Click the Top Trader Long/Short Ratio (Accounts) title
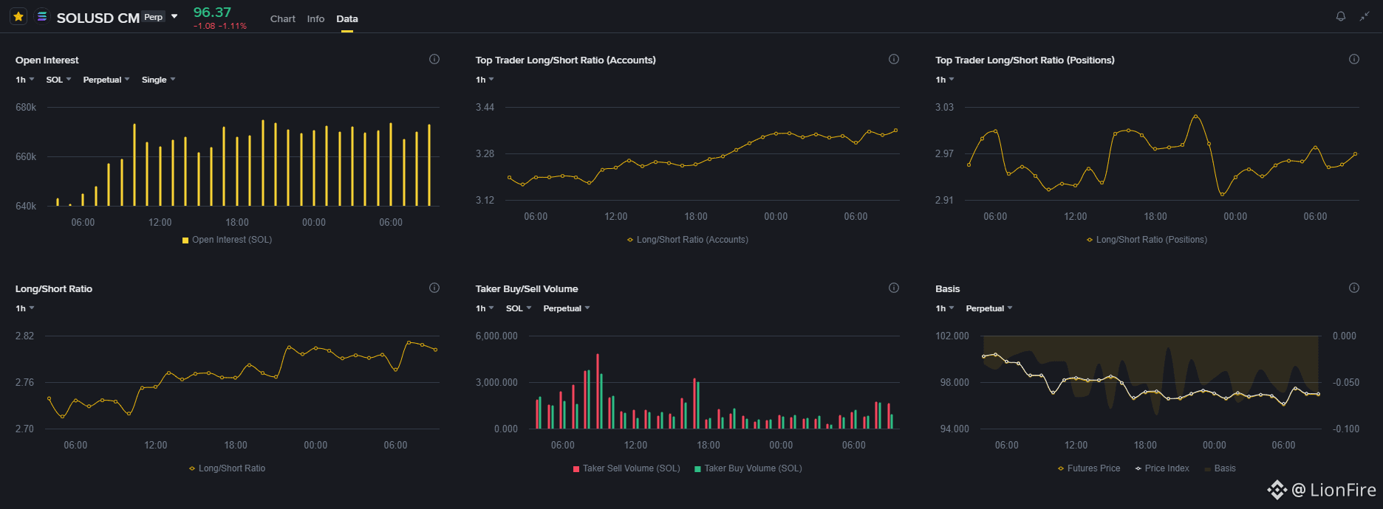Screen dimensions: 1383x509 point(566,60)
